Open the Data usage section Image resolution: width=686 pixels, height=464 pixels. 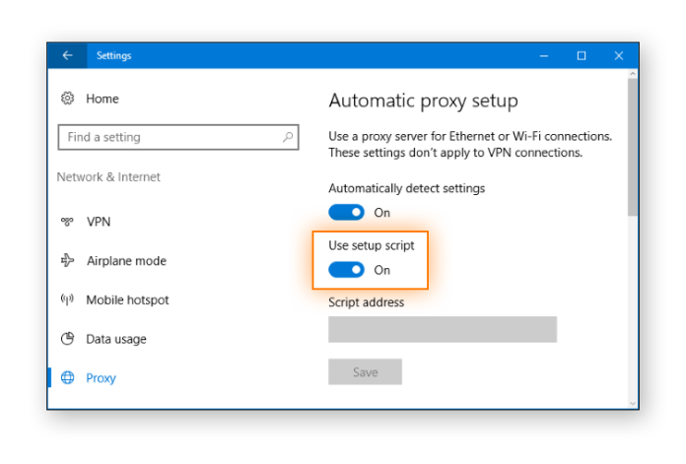coord(116,339)
